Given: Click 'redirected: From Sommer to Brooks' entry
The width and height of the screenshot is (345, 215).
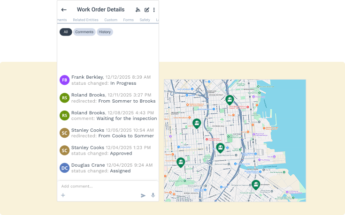Looking at the screenshot, I should [x=113, y=101].
